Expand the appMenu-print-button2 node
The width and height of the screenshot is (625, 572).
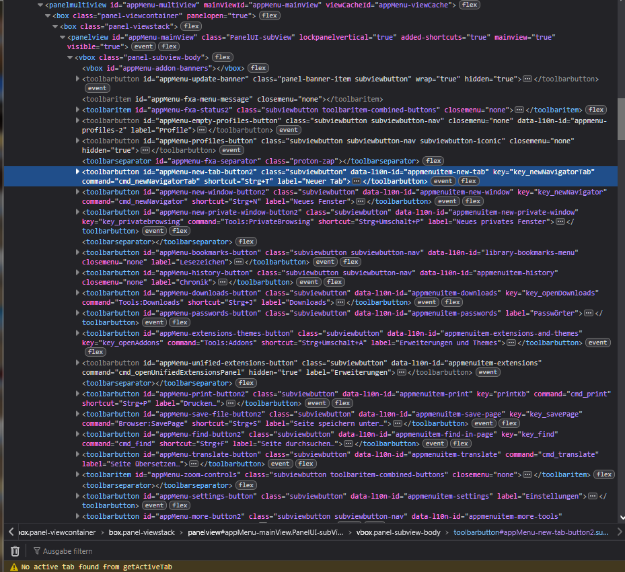point(77,394)
